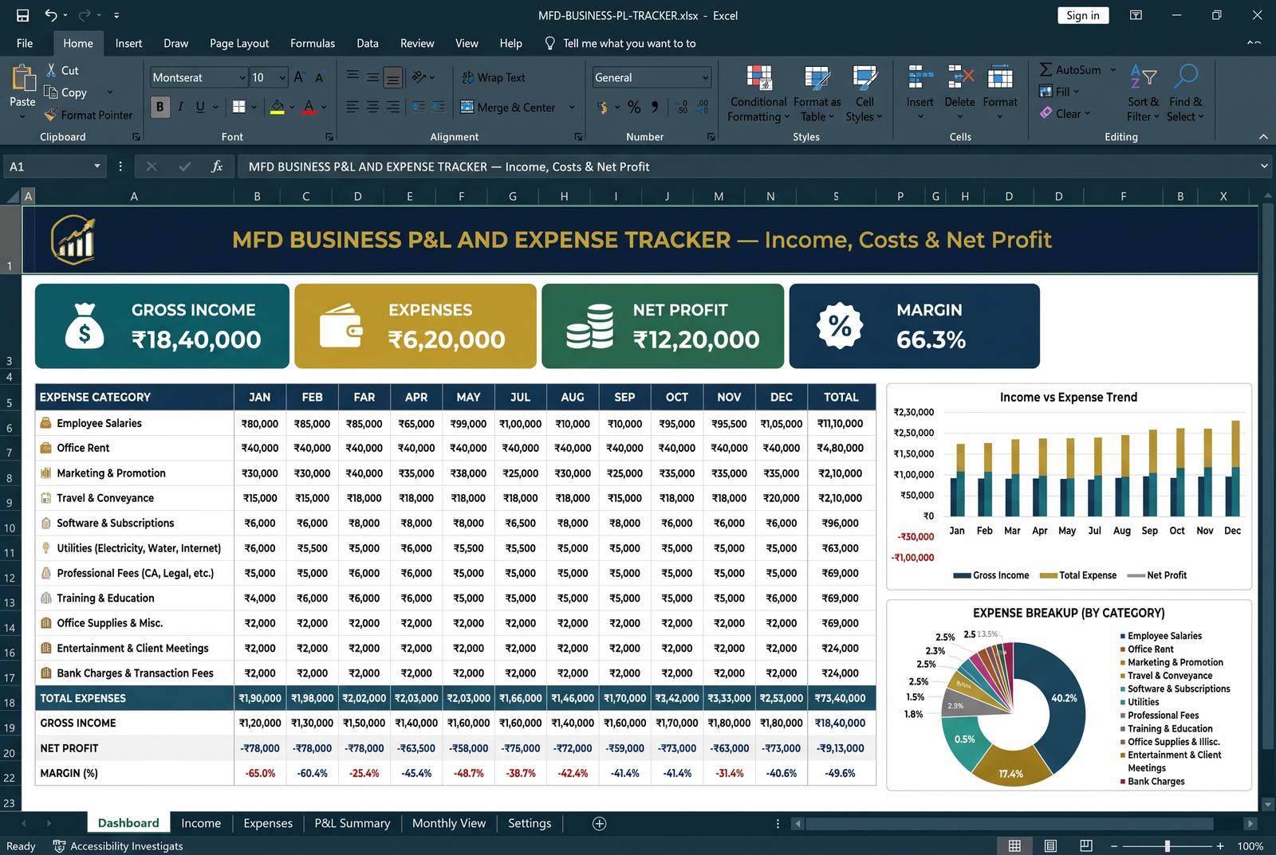Open the File menu
The image size is (1276, 855).
25,43
